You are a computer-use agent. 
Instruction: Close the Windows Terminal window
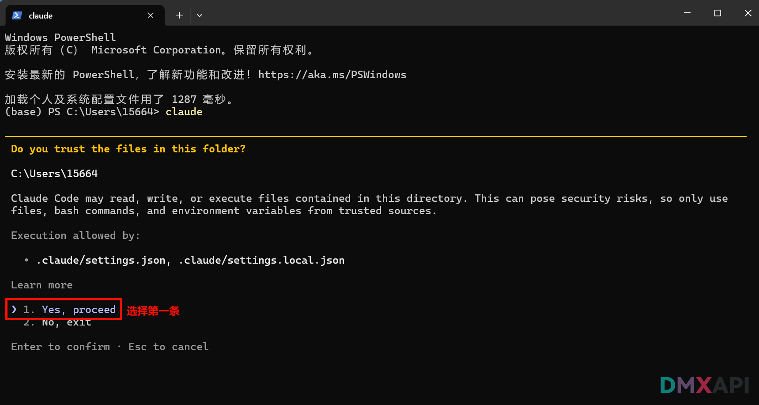[748, 13]
